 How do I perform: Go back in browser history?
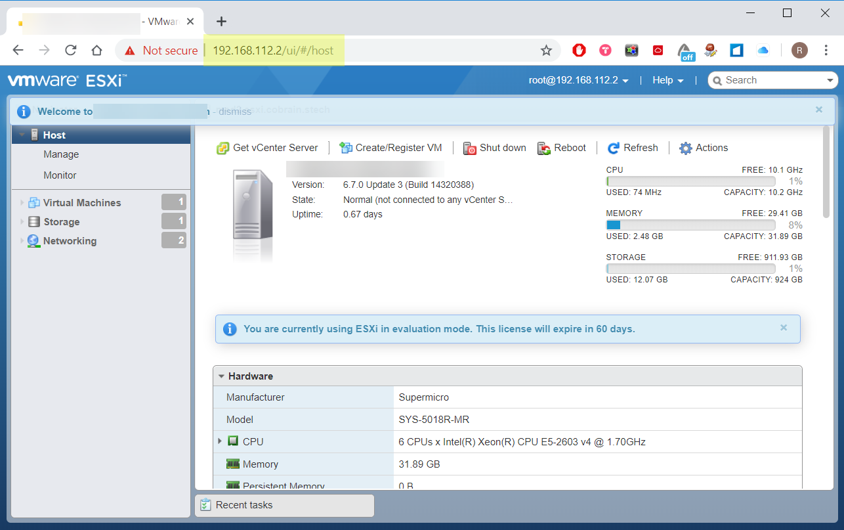tap(18, 51)
